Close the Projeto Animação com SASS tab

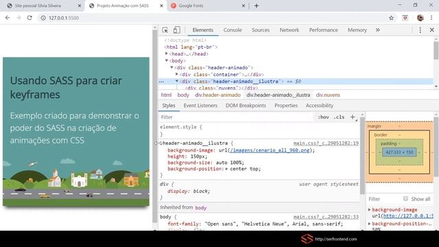click(x=161, y=5)
